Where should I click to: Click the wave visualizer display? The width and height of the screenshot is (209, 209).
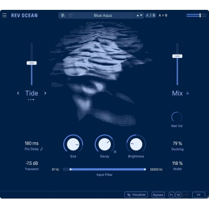click(x=100, y=74)
